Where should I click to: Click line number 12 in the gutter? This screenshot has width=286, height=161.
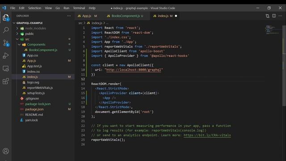click(x=83, y=79)
